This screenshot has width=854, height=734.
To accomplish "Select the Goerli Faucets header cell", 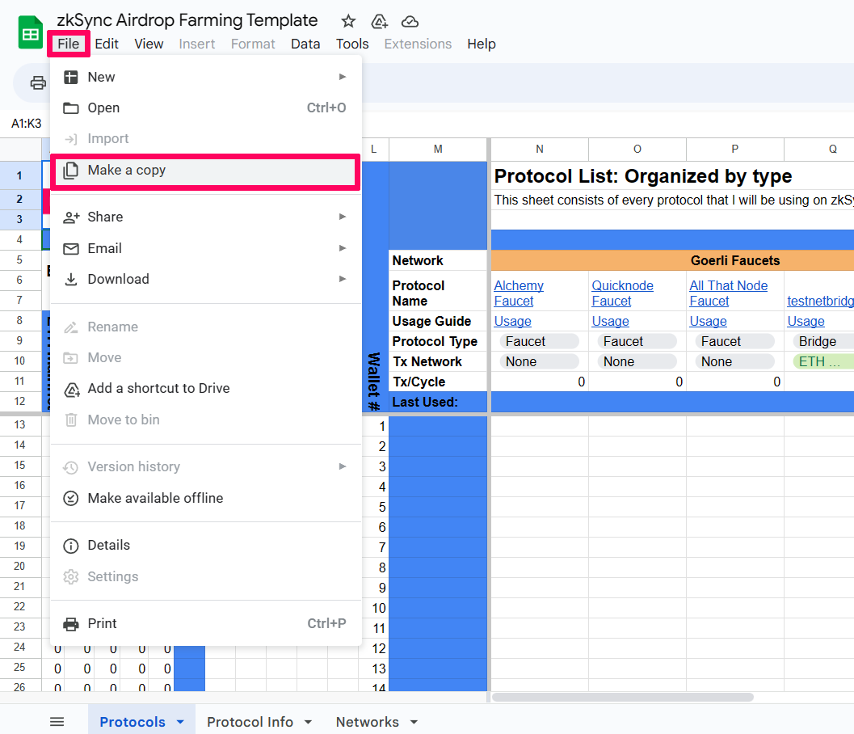I will coord(673,260).
